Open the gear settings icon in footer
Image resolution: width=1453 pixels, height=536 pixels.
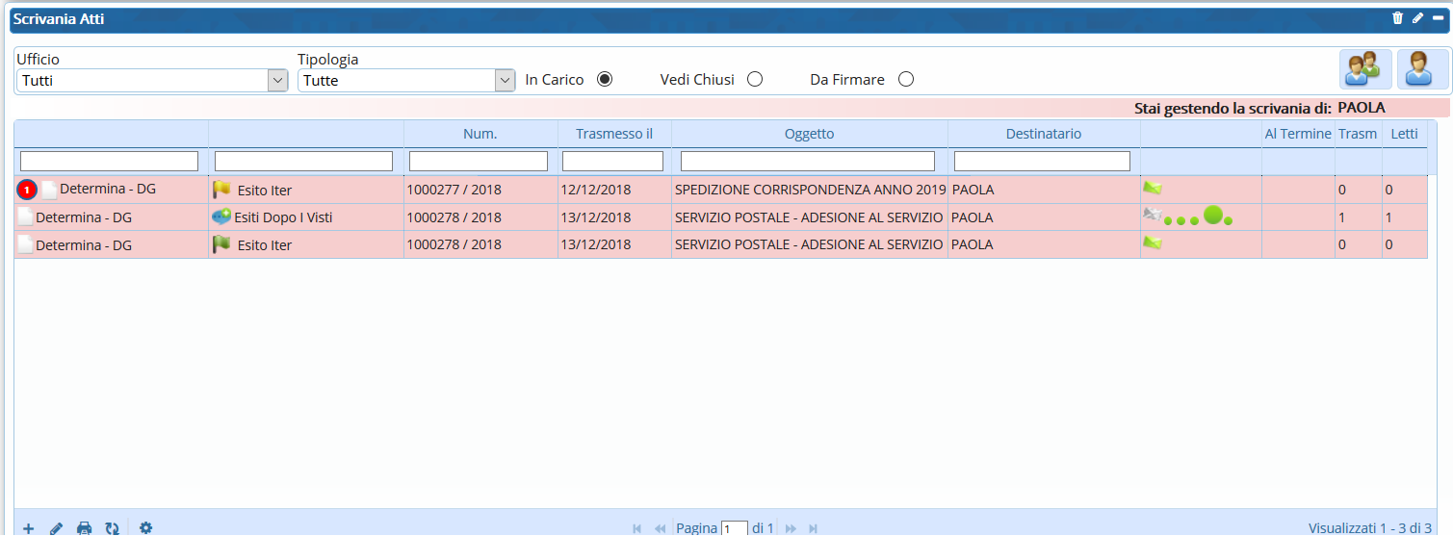(146, 527)
